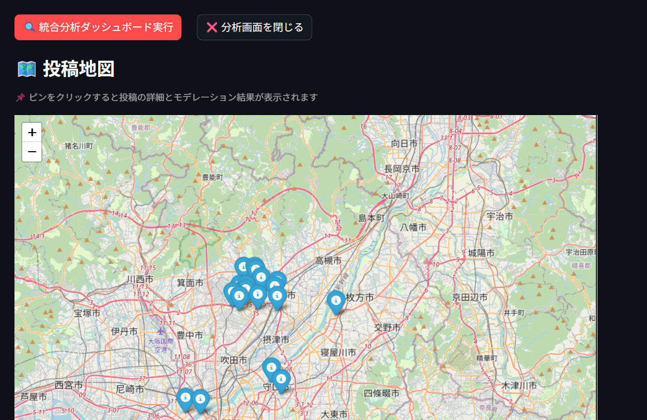
Task: Click the right pin of the bottom-left pair
Action: [200, 400]
